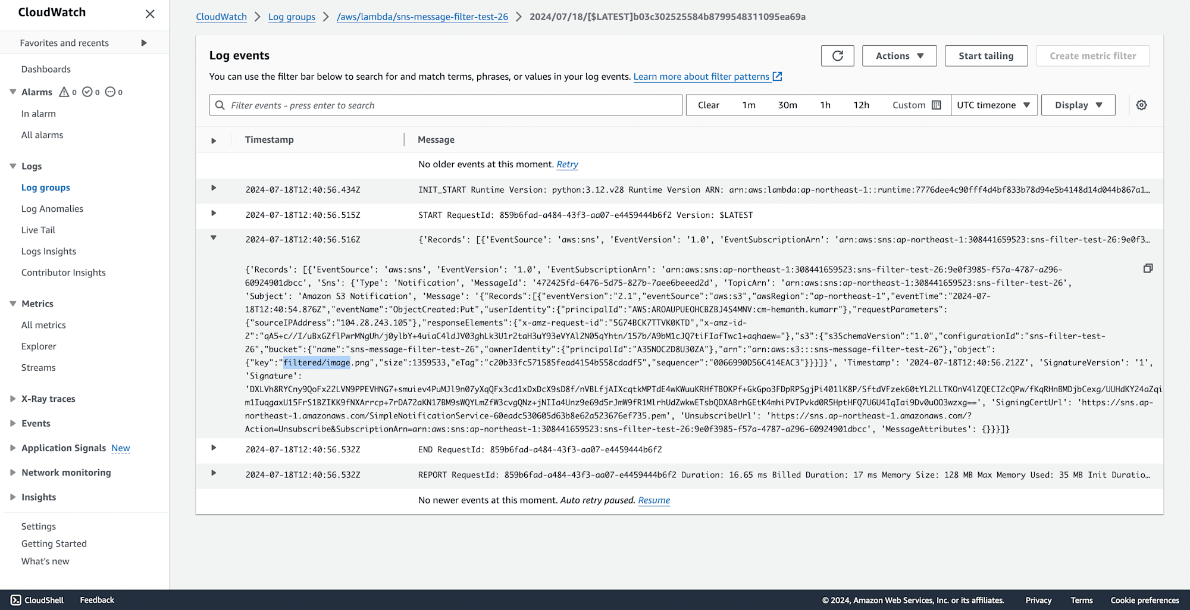Expand the END RequestId log event
Screen dimensions: 1190x610
click(x=214, y=448)
